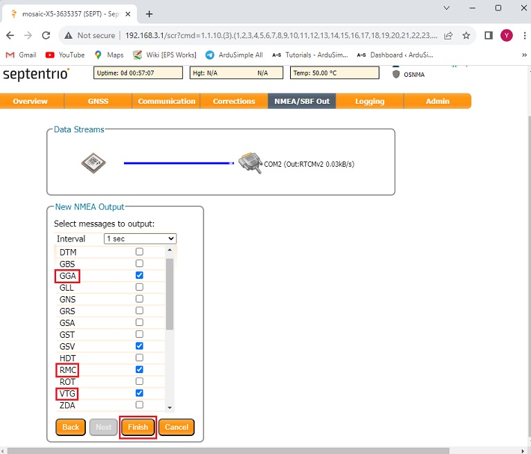Screen dimensions: 531x454
Task: Enable the ZDA message checkbox
Action: coord(139,405)
